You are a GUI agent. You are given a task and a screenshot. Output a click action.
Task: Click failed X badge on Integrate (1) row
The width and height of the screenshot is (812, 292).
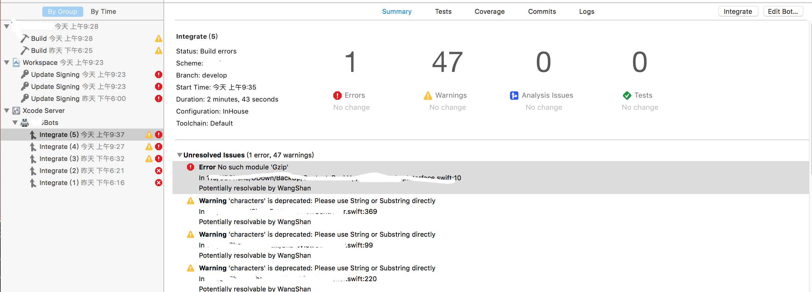[x=159, y=183]
